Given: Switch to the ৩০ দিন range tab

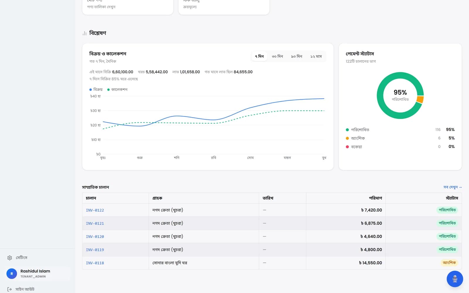Looking at the screenshot, I should (277, 56).
